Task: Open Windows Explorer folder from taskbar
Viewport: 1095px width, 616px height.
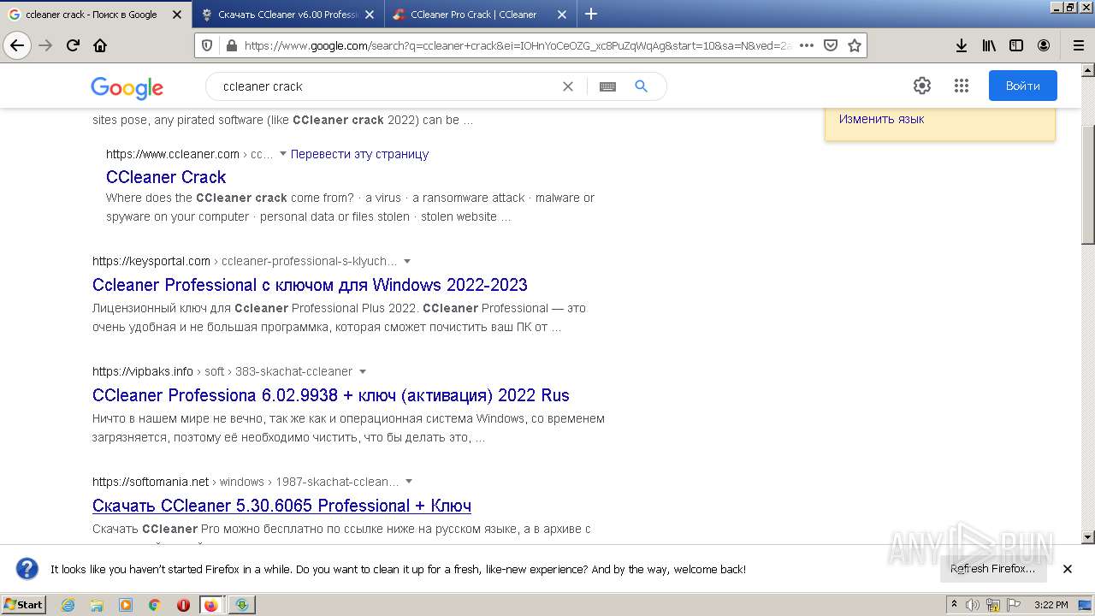Action: (x=97, y=605)
